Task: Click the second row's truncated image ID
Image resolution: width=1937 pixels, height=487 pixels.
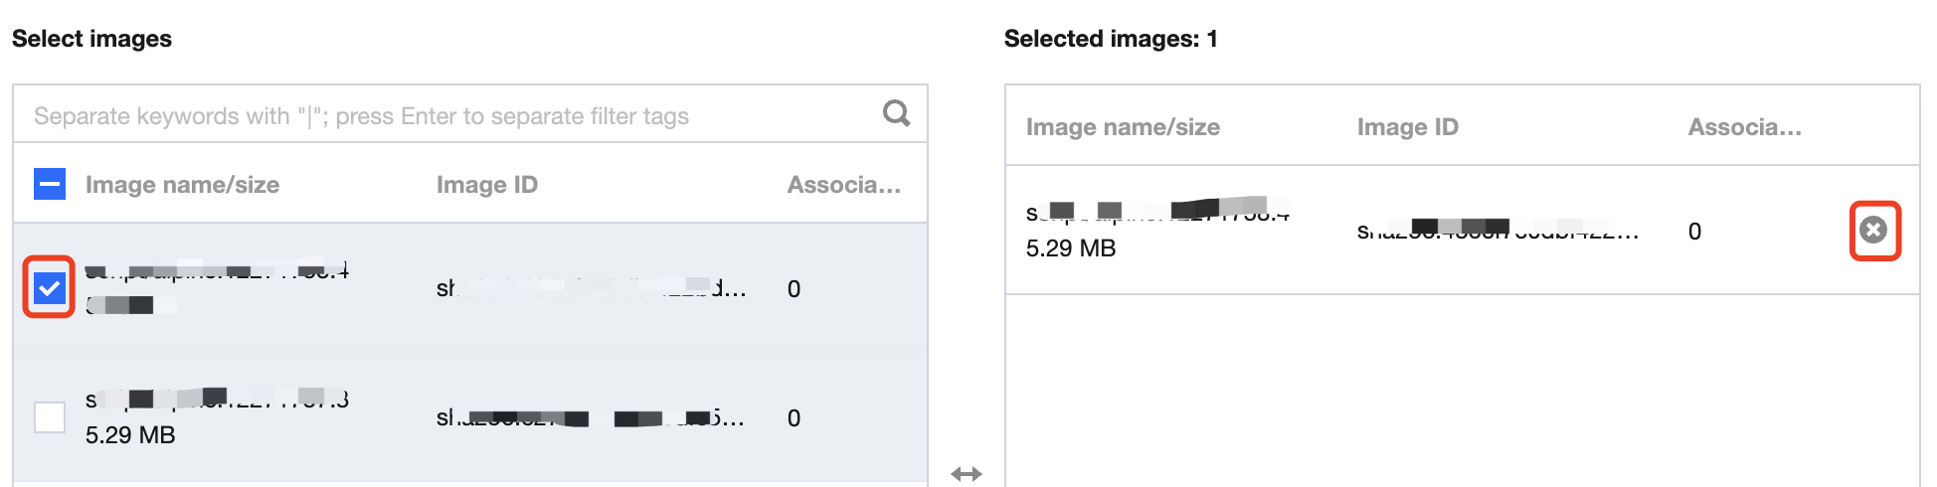Action: pos(590,418)
